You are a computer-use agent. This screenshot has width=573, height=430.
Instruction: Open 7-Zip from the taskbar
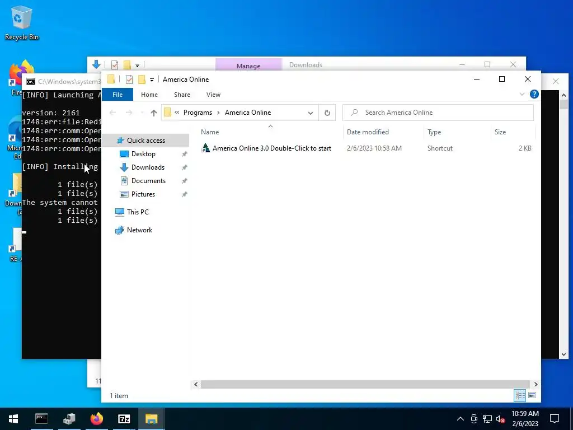point(124,419)
